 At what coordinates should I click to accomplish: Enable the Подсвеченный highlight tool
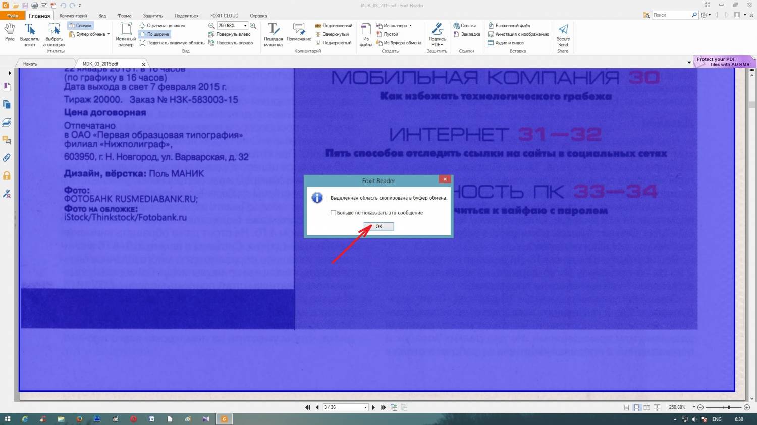coord(334,26)
